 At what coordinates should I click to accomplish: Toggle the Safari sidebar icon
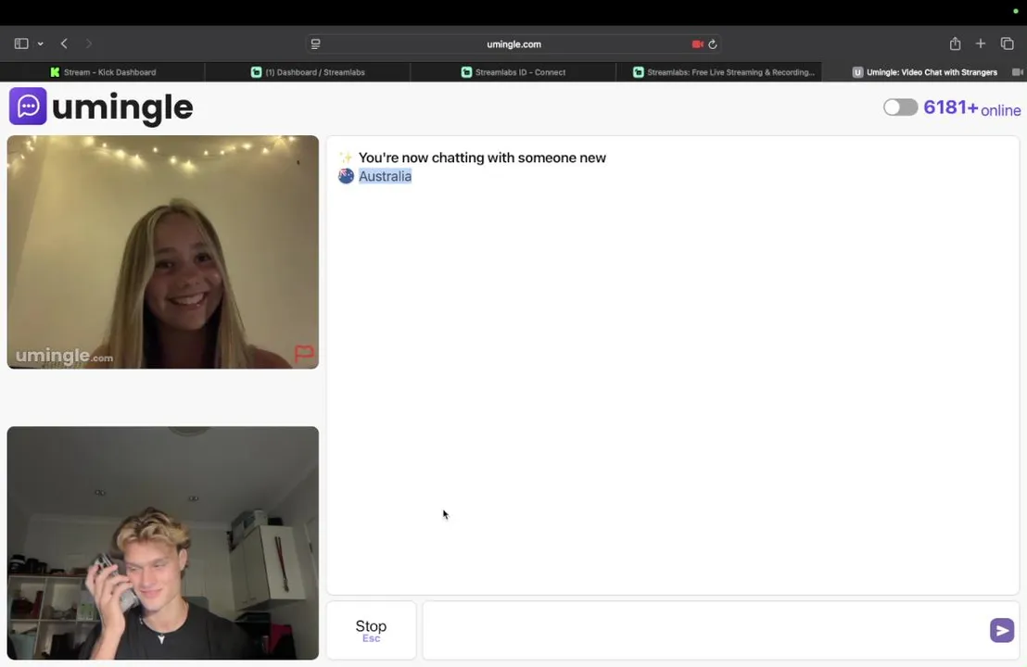click(21, 44)
